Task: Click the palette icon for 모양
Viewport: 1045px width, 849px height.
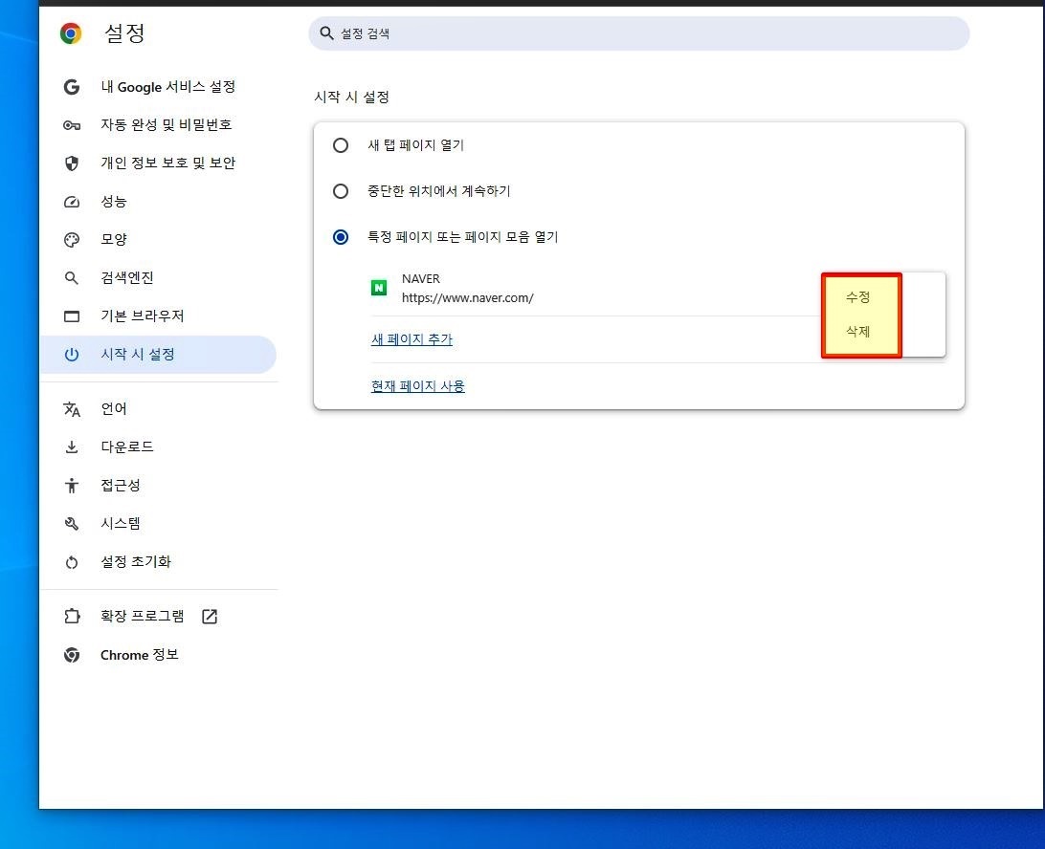Action: (x=72, y=240)
